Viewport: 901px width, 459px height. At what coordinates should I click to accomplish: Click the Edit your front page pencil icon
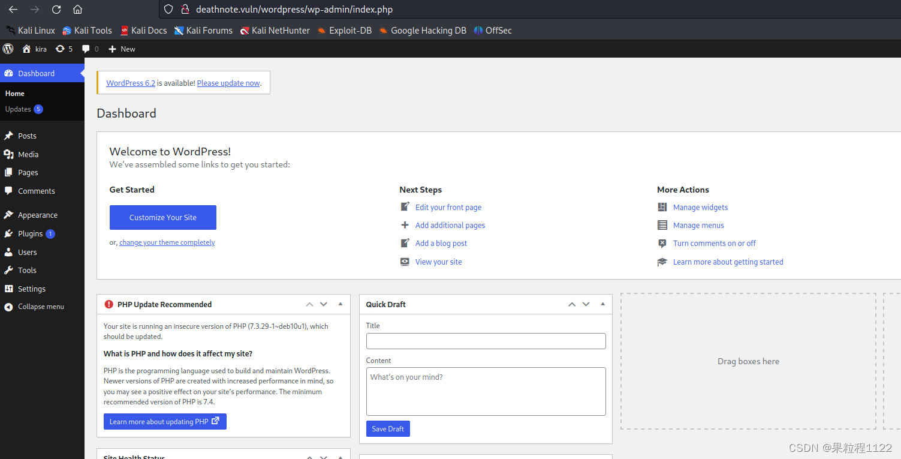pyautogui.click(x=405, y=207)
